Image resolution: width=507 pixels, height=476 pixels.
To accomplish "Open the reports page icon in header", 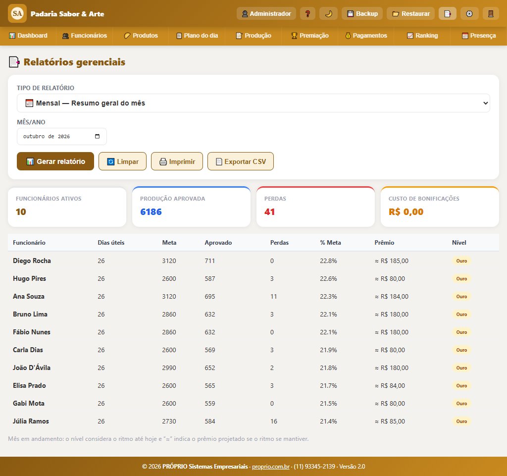I will click(448, 13).
